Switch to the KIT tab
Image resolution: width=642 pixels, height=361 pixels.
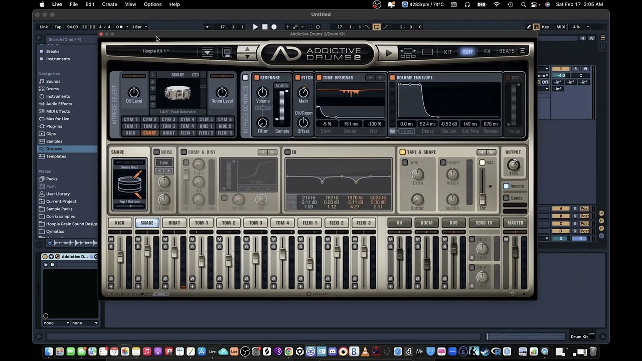click(x=448, y=52)
